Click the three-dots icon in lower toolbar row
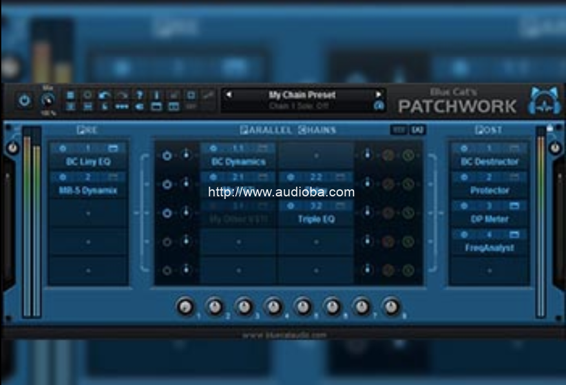 click(121, 107)
